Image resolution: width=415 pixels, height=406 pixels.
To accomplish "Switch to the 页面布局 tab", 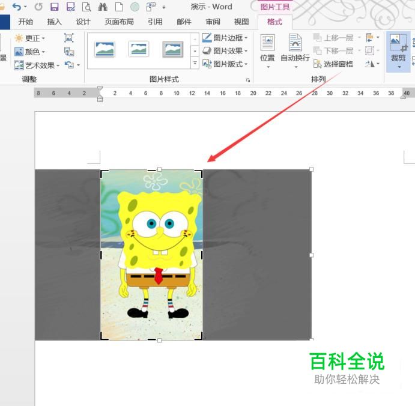I will [119, 22].
